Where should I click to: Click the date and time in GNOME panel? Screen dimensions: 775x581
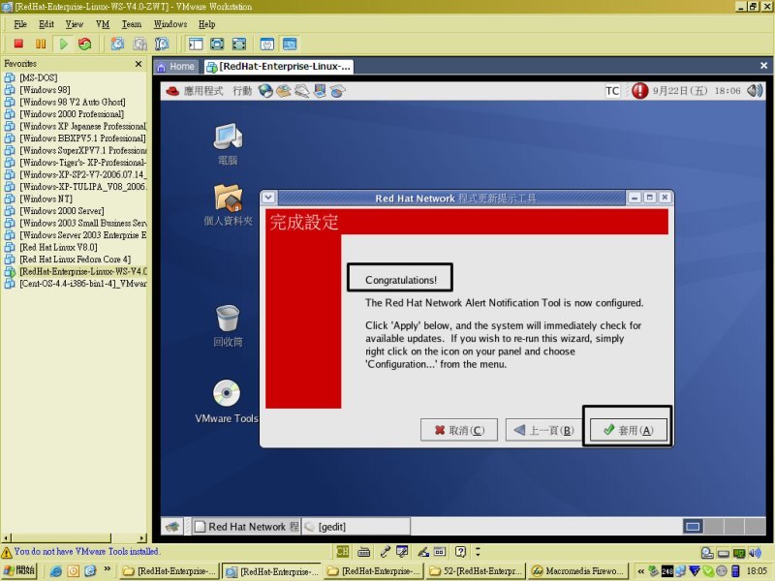pos(697,91)
